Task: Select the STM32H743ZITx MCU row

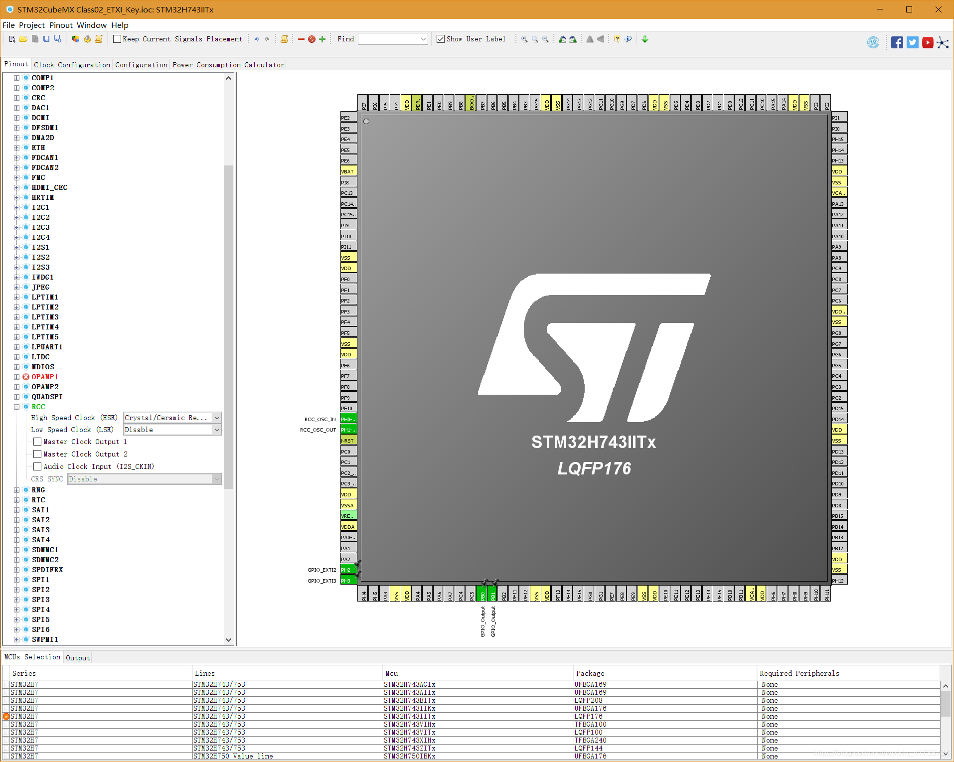Action: point(409,748)
